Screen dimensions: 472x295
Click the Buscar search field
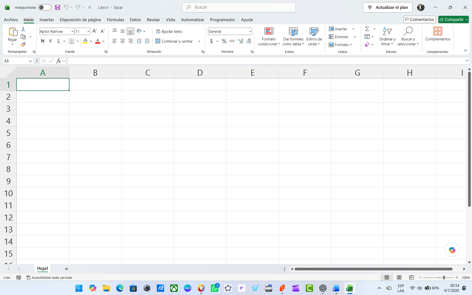click(x=239, y=7)
